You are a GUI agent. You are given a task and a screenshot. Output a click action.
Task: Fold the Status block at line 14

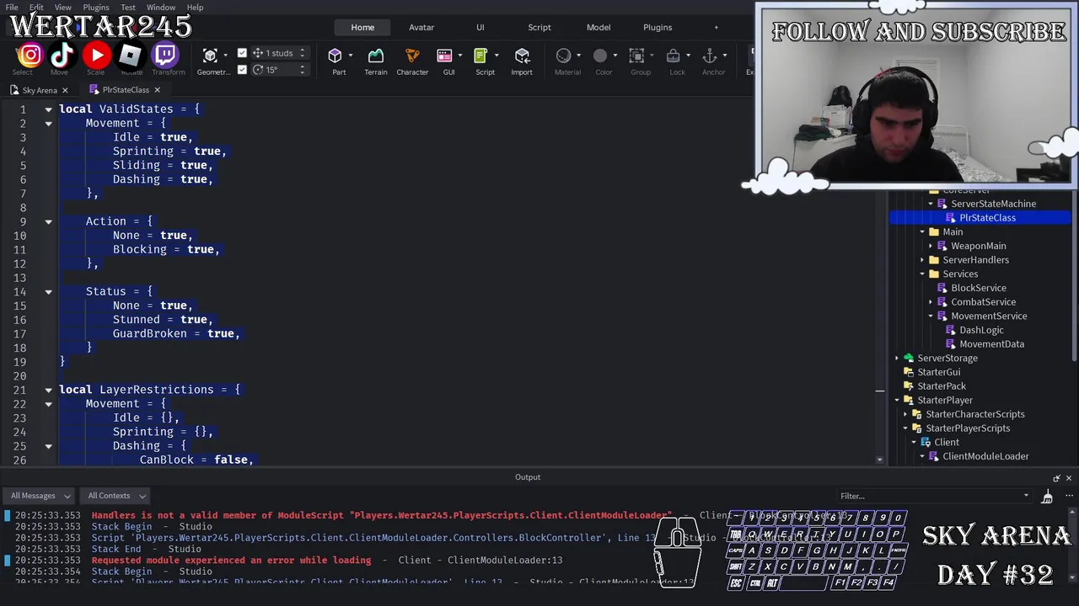coord(48,292)
